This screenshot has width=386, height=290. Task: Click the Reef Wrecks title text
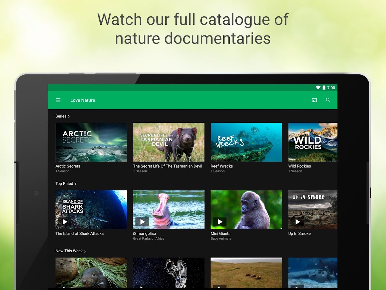222,166
